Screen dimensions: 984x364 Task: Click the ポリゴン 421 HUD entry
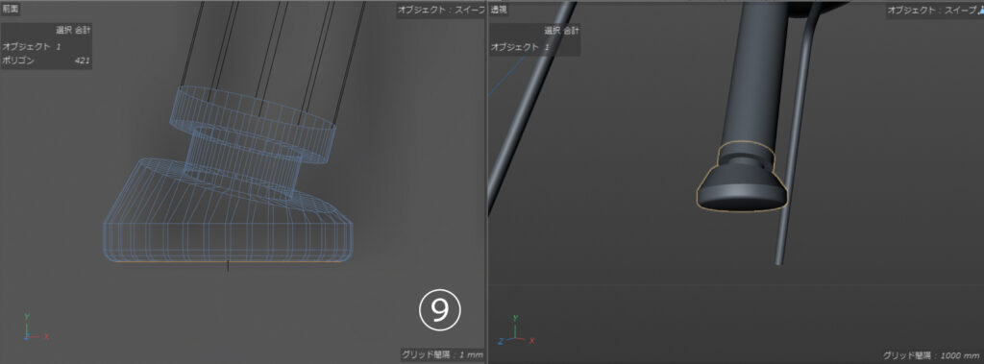click(46, 61)
